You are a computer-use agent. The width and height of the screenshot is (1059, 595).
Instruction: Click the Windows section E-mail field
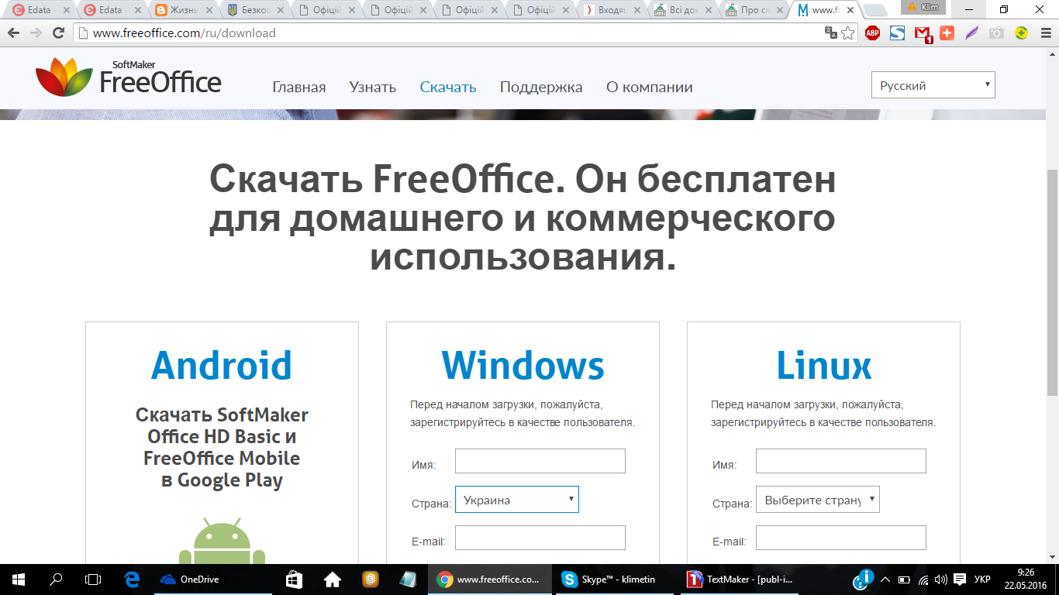point(540,538)
